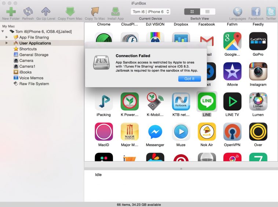Click the Refresh toolbar icon
Screen dimensions: 278x207
point(28,11)
